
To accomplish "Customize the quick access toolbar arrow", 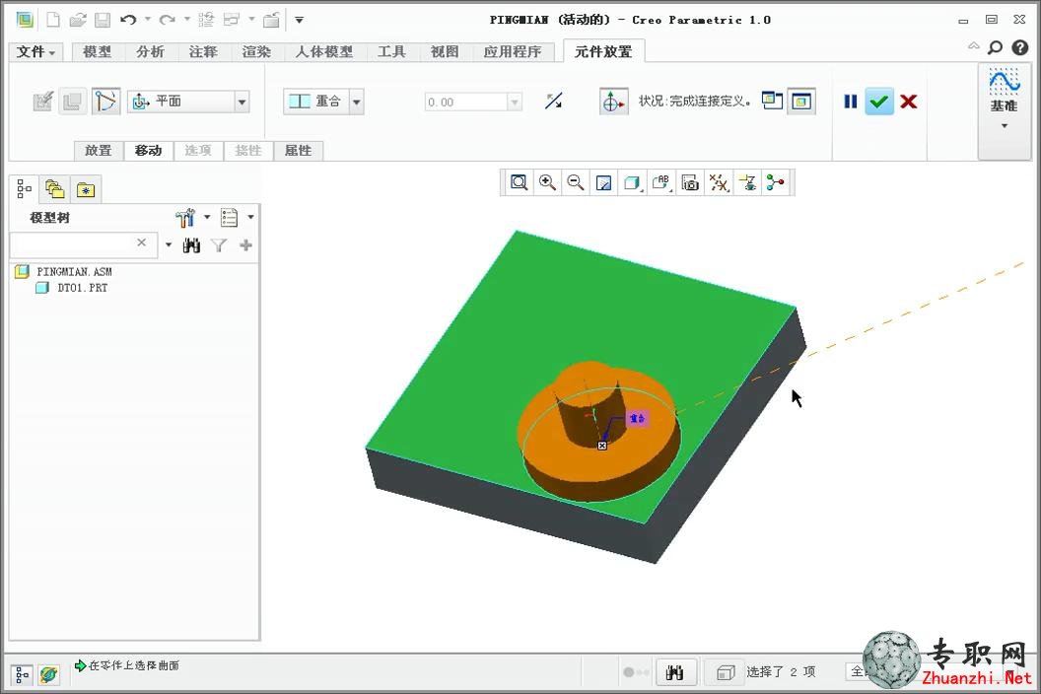I will [300, 20].
